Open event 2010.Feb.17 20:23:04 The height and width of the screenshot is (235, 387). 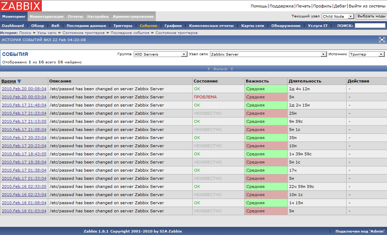(x=24, y=146)
